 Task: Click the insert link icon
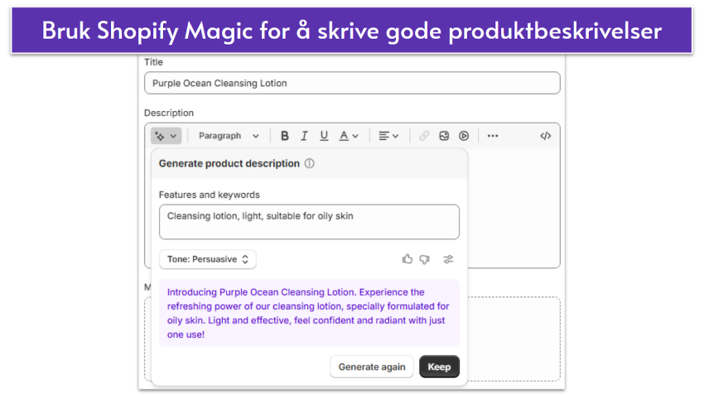pyautogui.click(x=424, y=136)
